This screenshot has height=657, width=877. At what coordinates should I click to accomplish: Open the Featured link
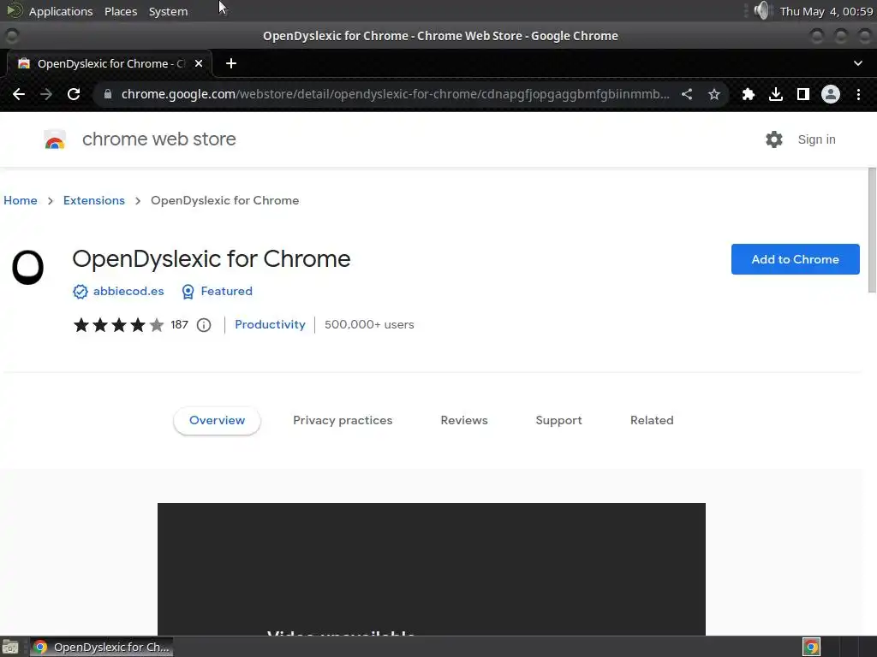point(226,292)
